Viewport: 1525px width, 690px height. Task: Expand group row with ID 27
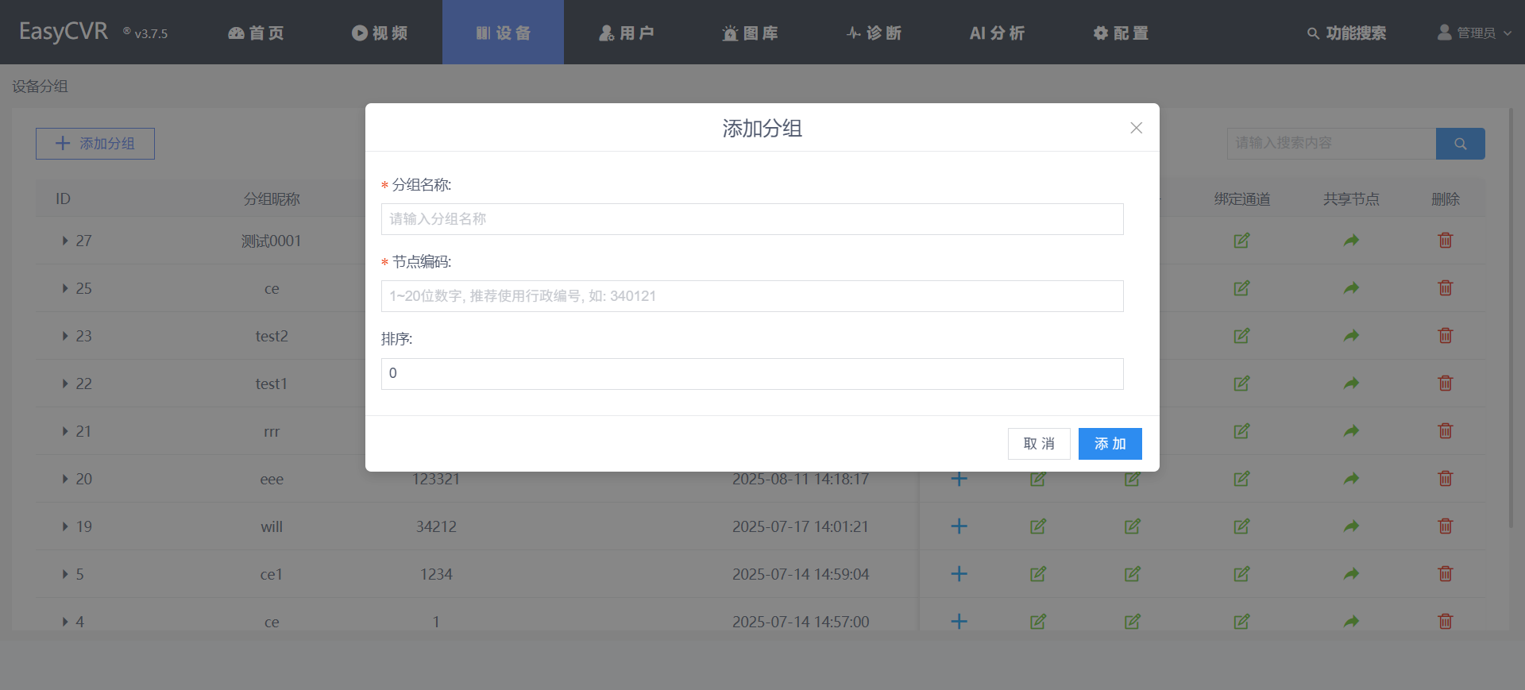click(x=65, y=241)
